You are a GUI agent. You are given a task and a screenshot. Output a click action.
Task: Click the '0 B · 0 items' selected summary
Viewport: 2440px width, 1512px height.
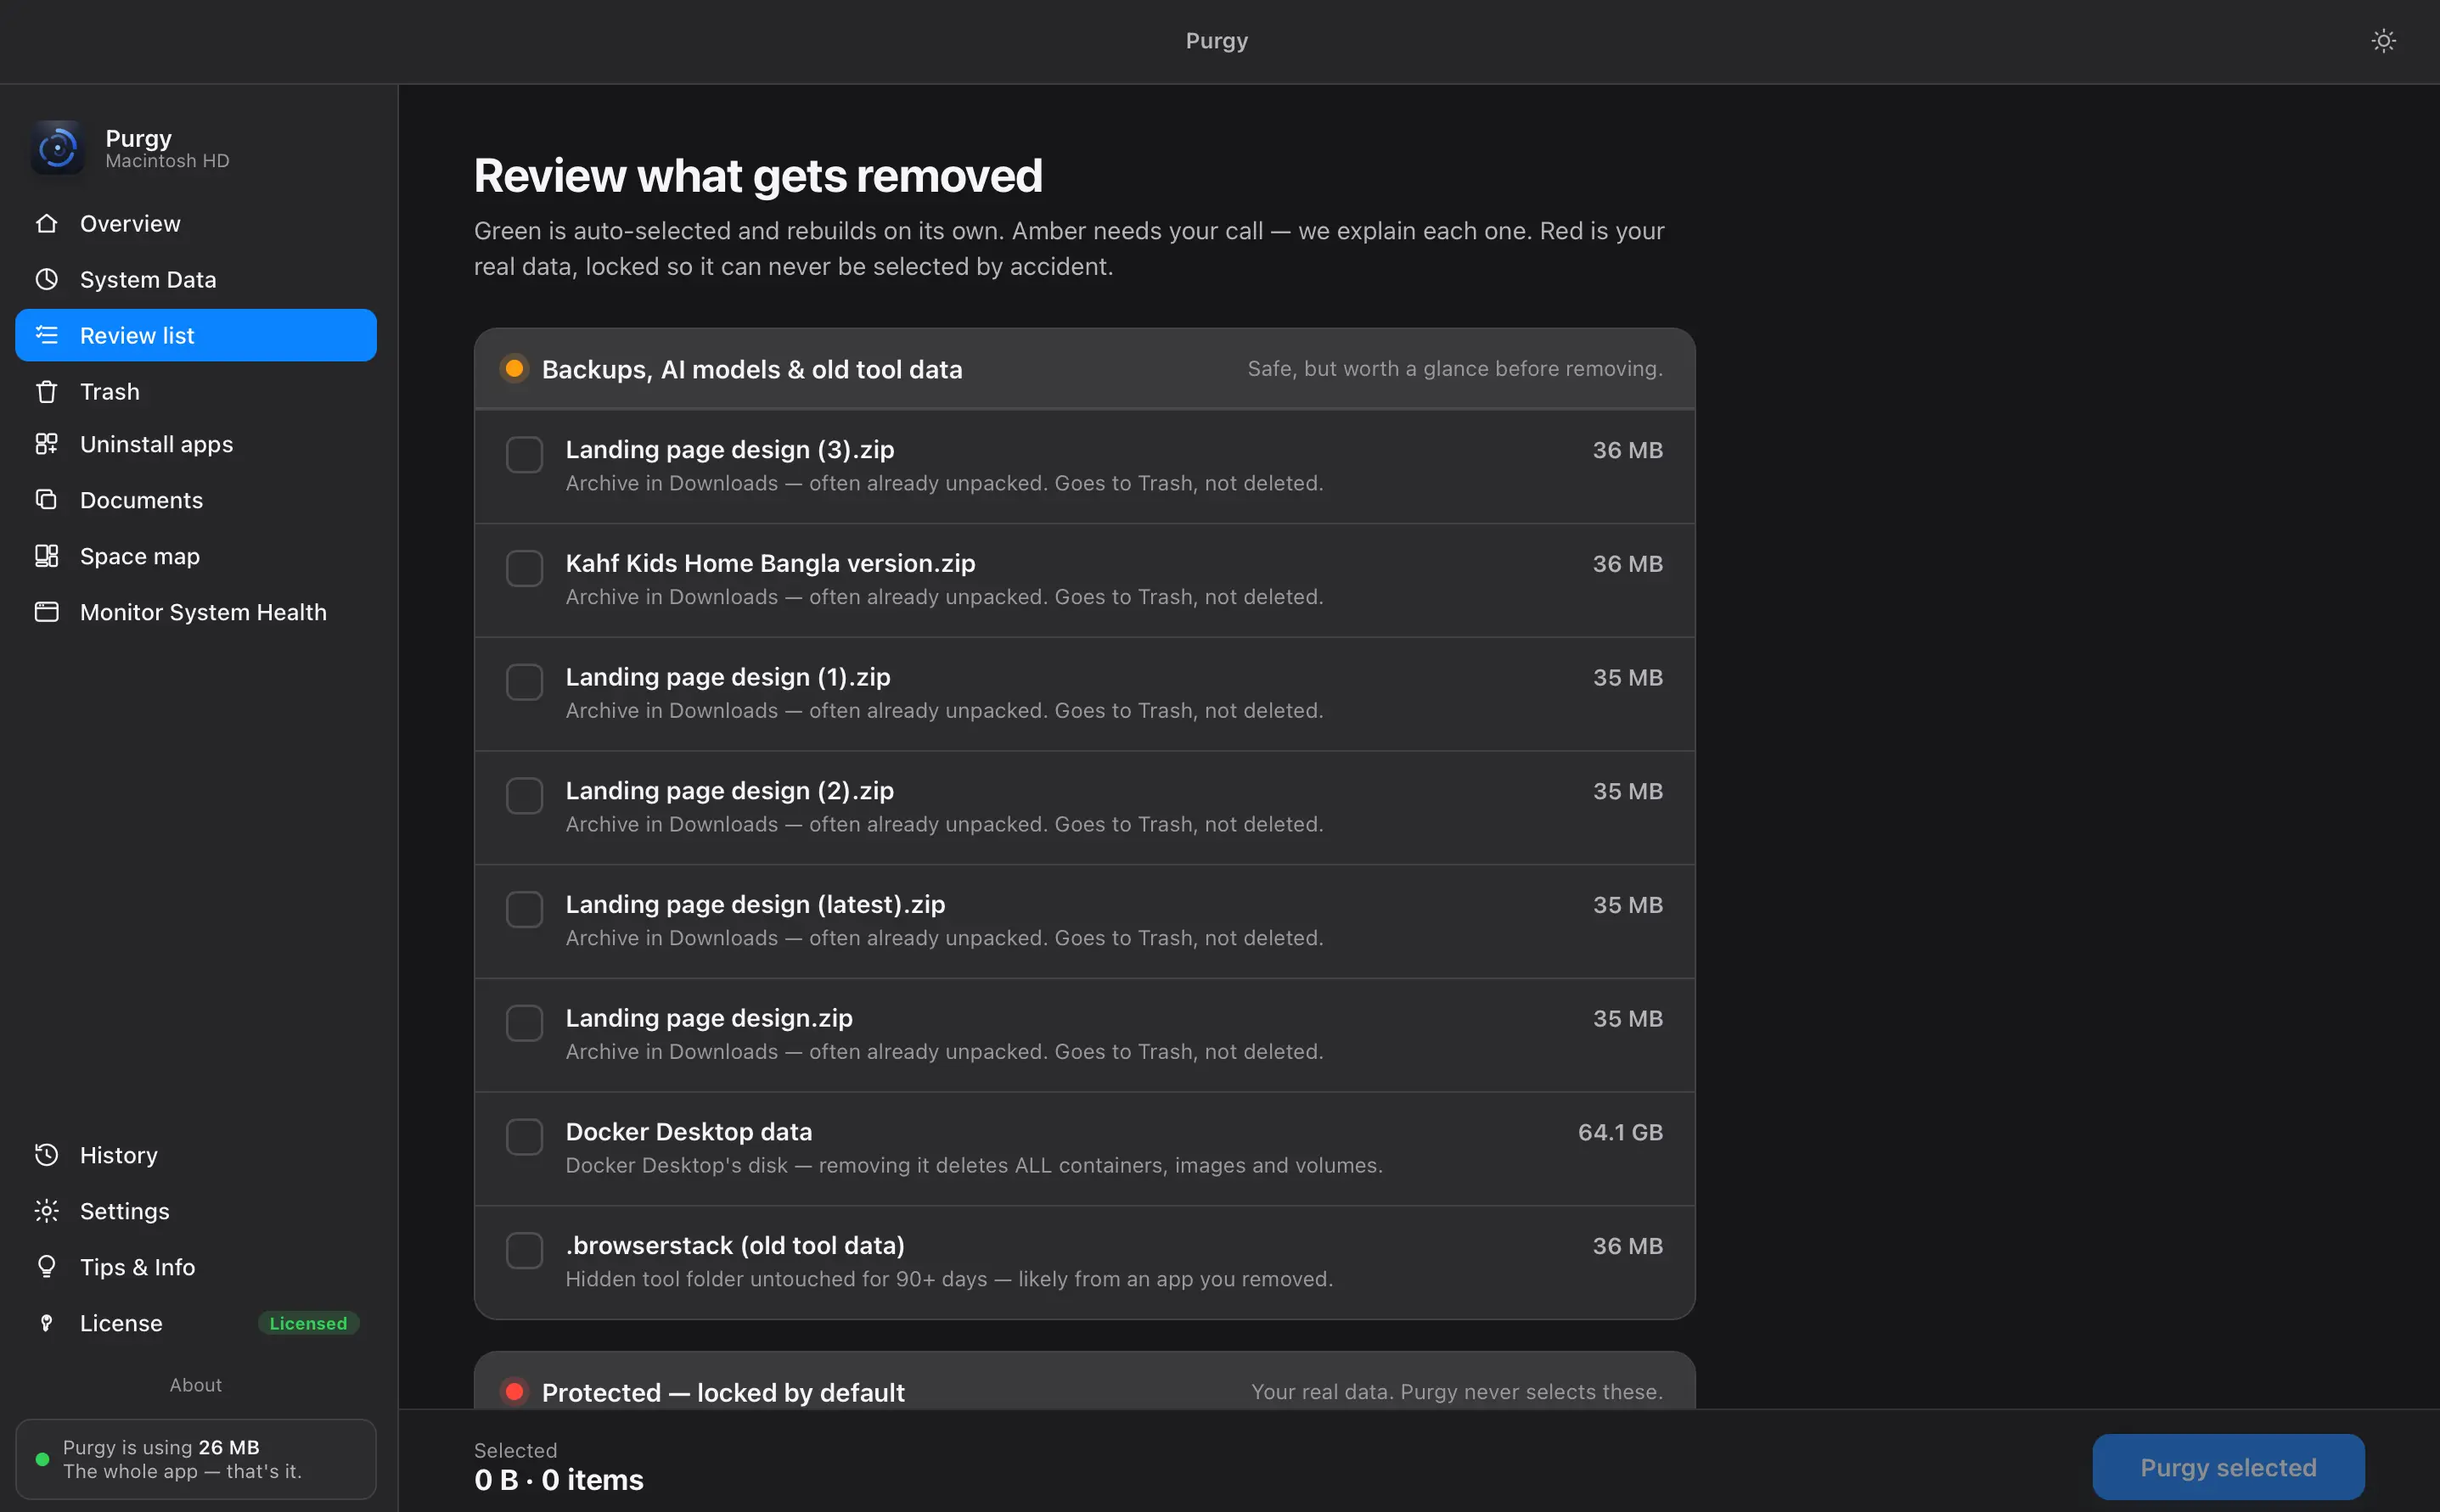coord(559,1480)
